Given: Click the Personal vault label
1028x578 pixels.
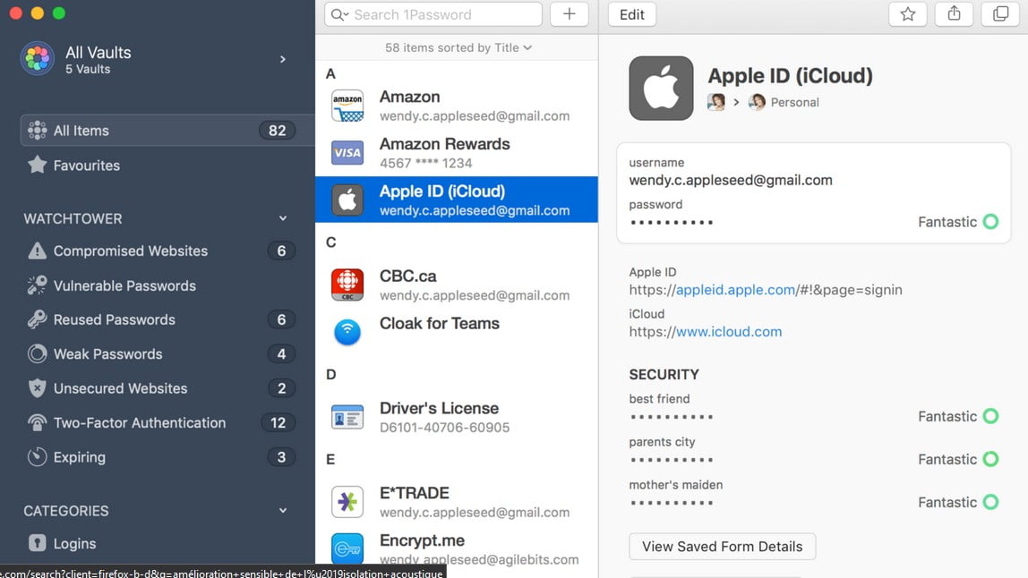Looking at the screenshot, I should click(794, 102).
